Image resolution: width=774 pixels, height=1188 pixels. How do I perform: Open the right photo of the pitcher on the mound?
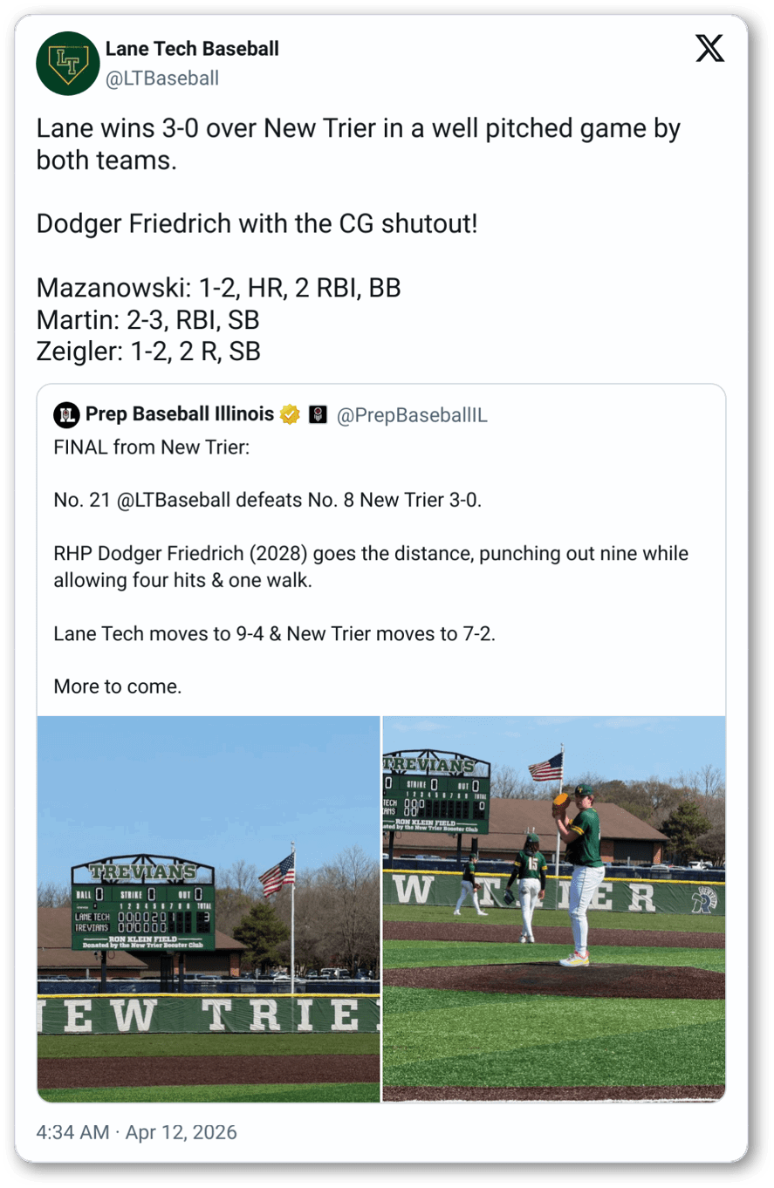(x=554, y=908)
